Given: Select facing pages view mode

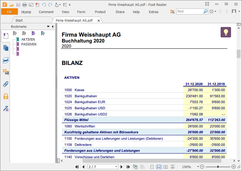Looking at the screenshot, I should [166, 167].
